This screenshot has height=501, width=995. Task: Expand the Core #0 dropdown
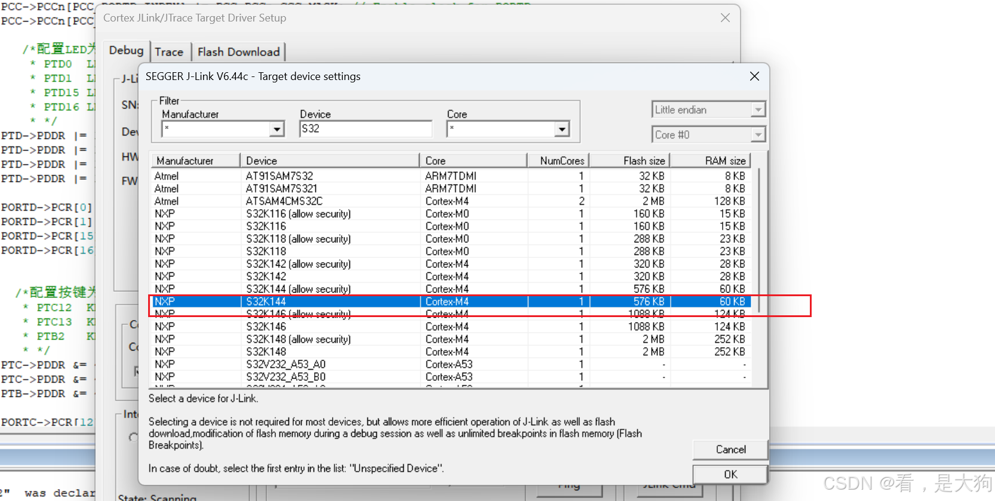coord(758,135)
